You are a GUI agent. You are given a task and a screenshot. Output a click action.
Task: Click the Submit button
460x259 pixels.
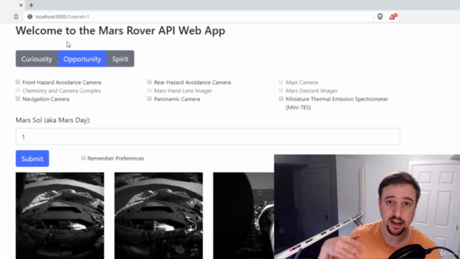[32, 158]
